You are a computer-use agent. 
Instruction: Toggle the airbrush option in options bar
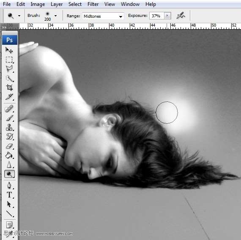181,16
